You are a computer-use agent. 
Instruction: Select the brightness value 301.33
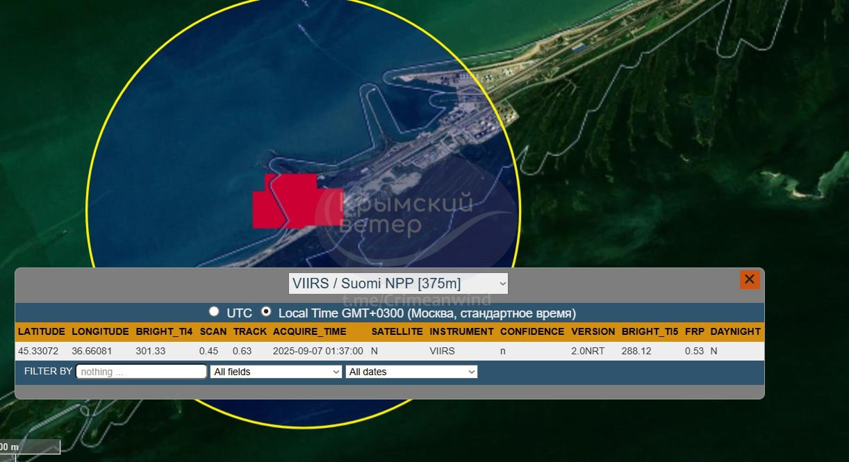[x=151, y=351]
